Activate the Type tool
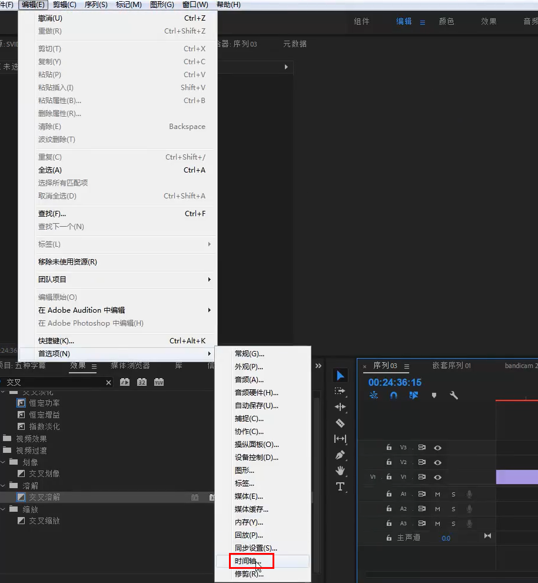This screenshot has width=538, height=583. click(x=340, y=486)
